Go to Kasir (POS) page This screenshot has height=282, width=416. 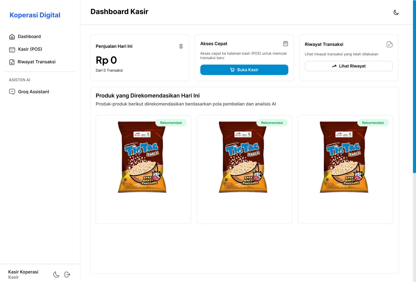pos(30,49)
